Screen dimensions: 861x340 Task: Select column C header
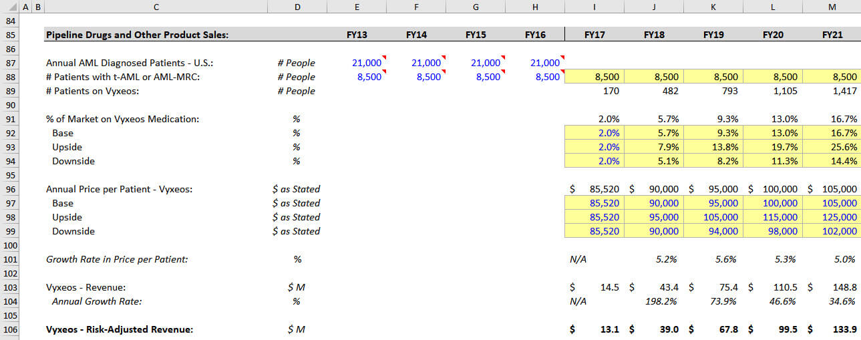[156, 7]
